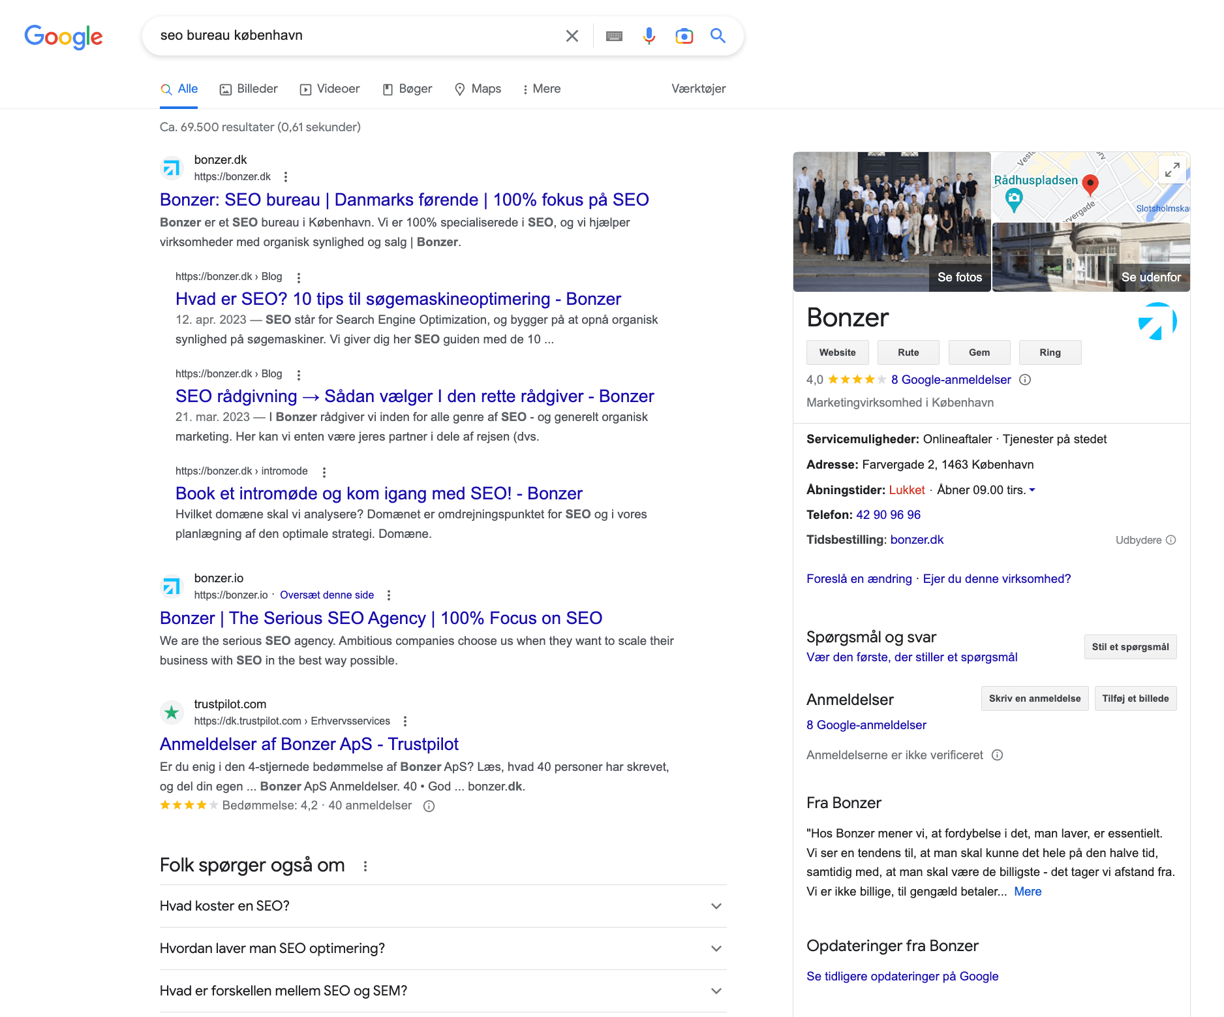Open three-dot menu beside Folk spørger også om

pos(365,866)
